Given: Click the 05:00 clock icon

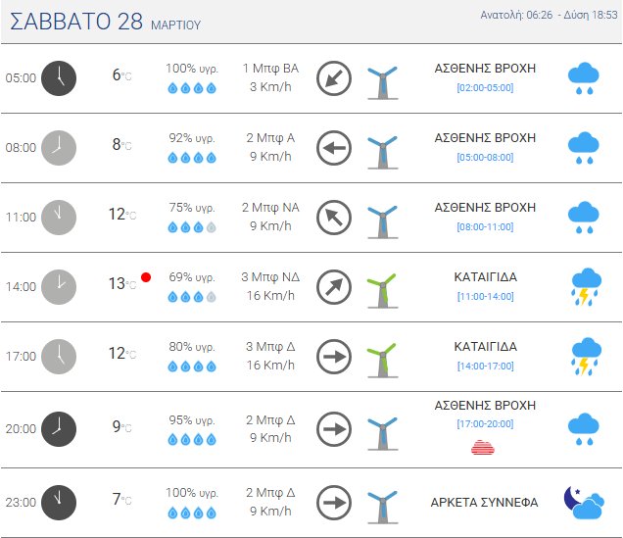Looking at the screenshot, I should click(x=59, y=78).
